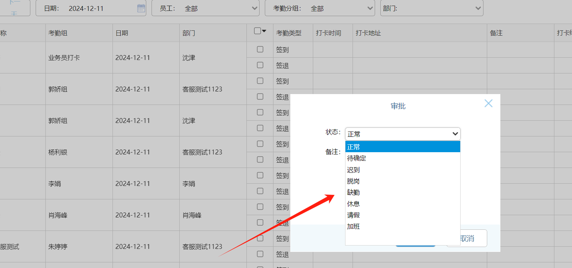Select 加班 status option

[x=353, y=226]
